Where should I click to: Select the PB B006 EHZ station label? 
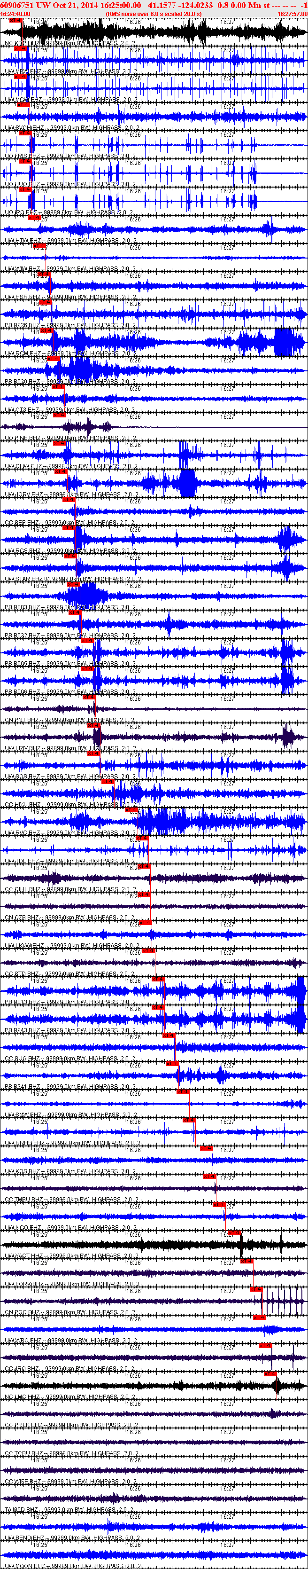pos(70,692)
